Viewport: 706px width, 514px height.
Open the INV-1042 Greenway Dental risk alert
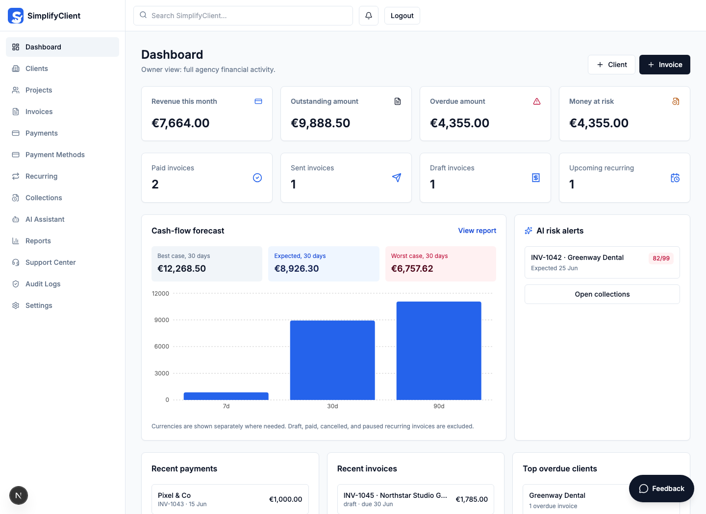(602, 262)
